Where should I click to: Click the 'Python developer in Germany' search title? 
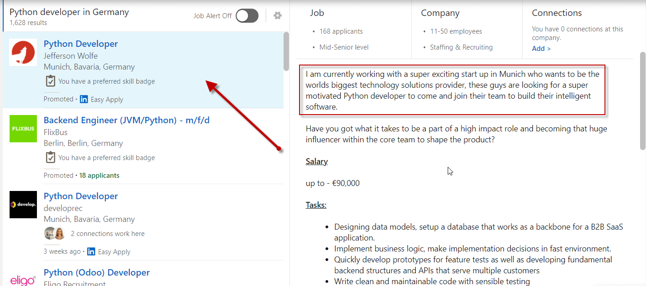tap(69, 12)
